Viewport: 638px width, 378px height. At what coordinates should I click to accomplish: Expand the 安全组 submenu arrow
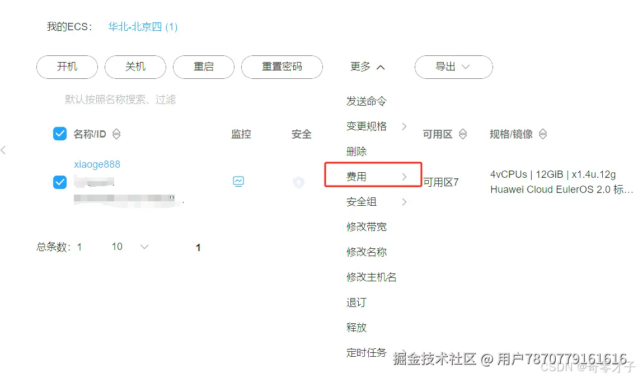pos(404,202)
